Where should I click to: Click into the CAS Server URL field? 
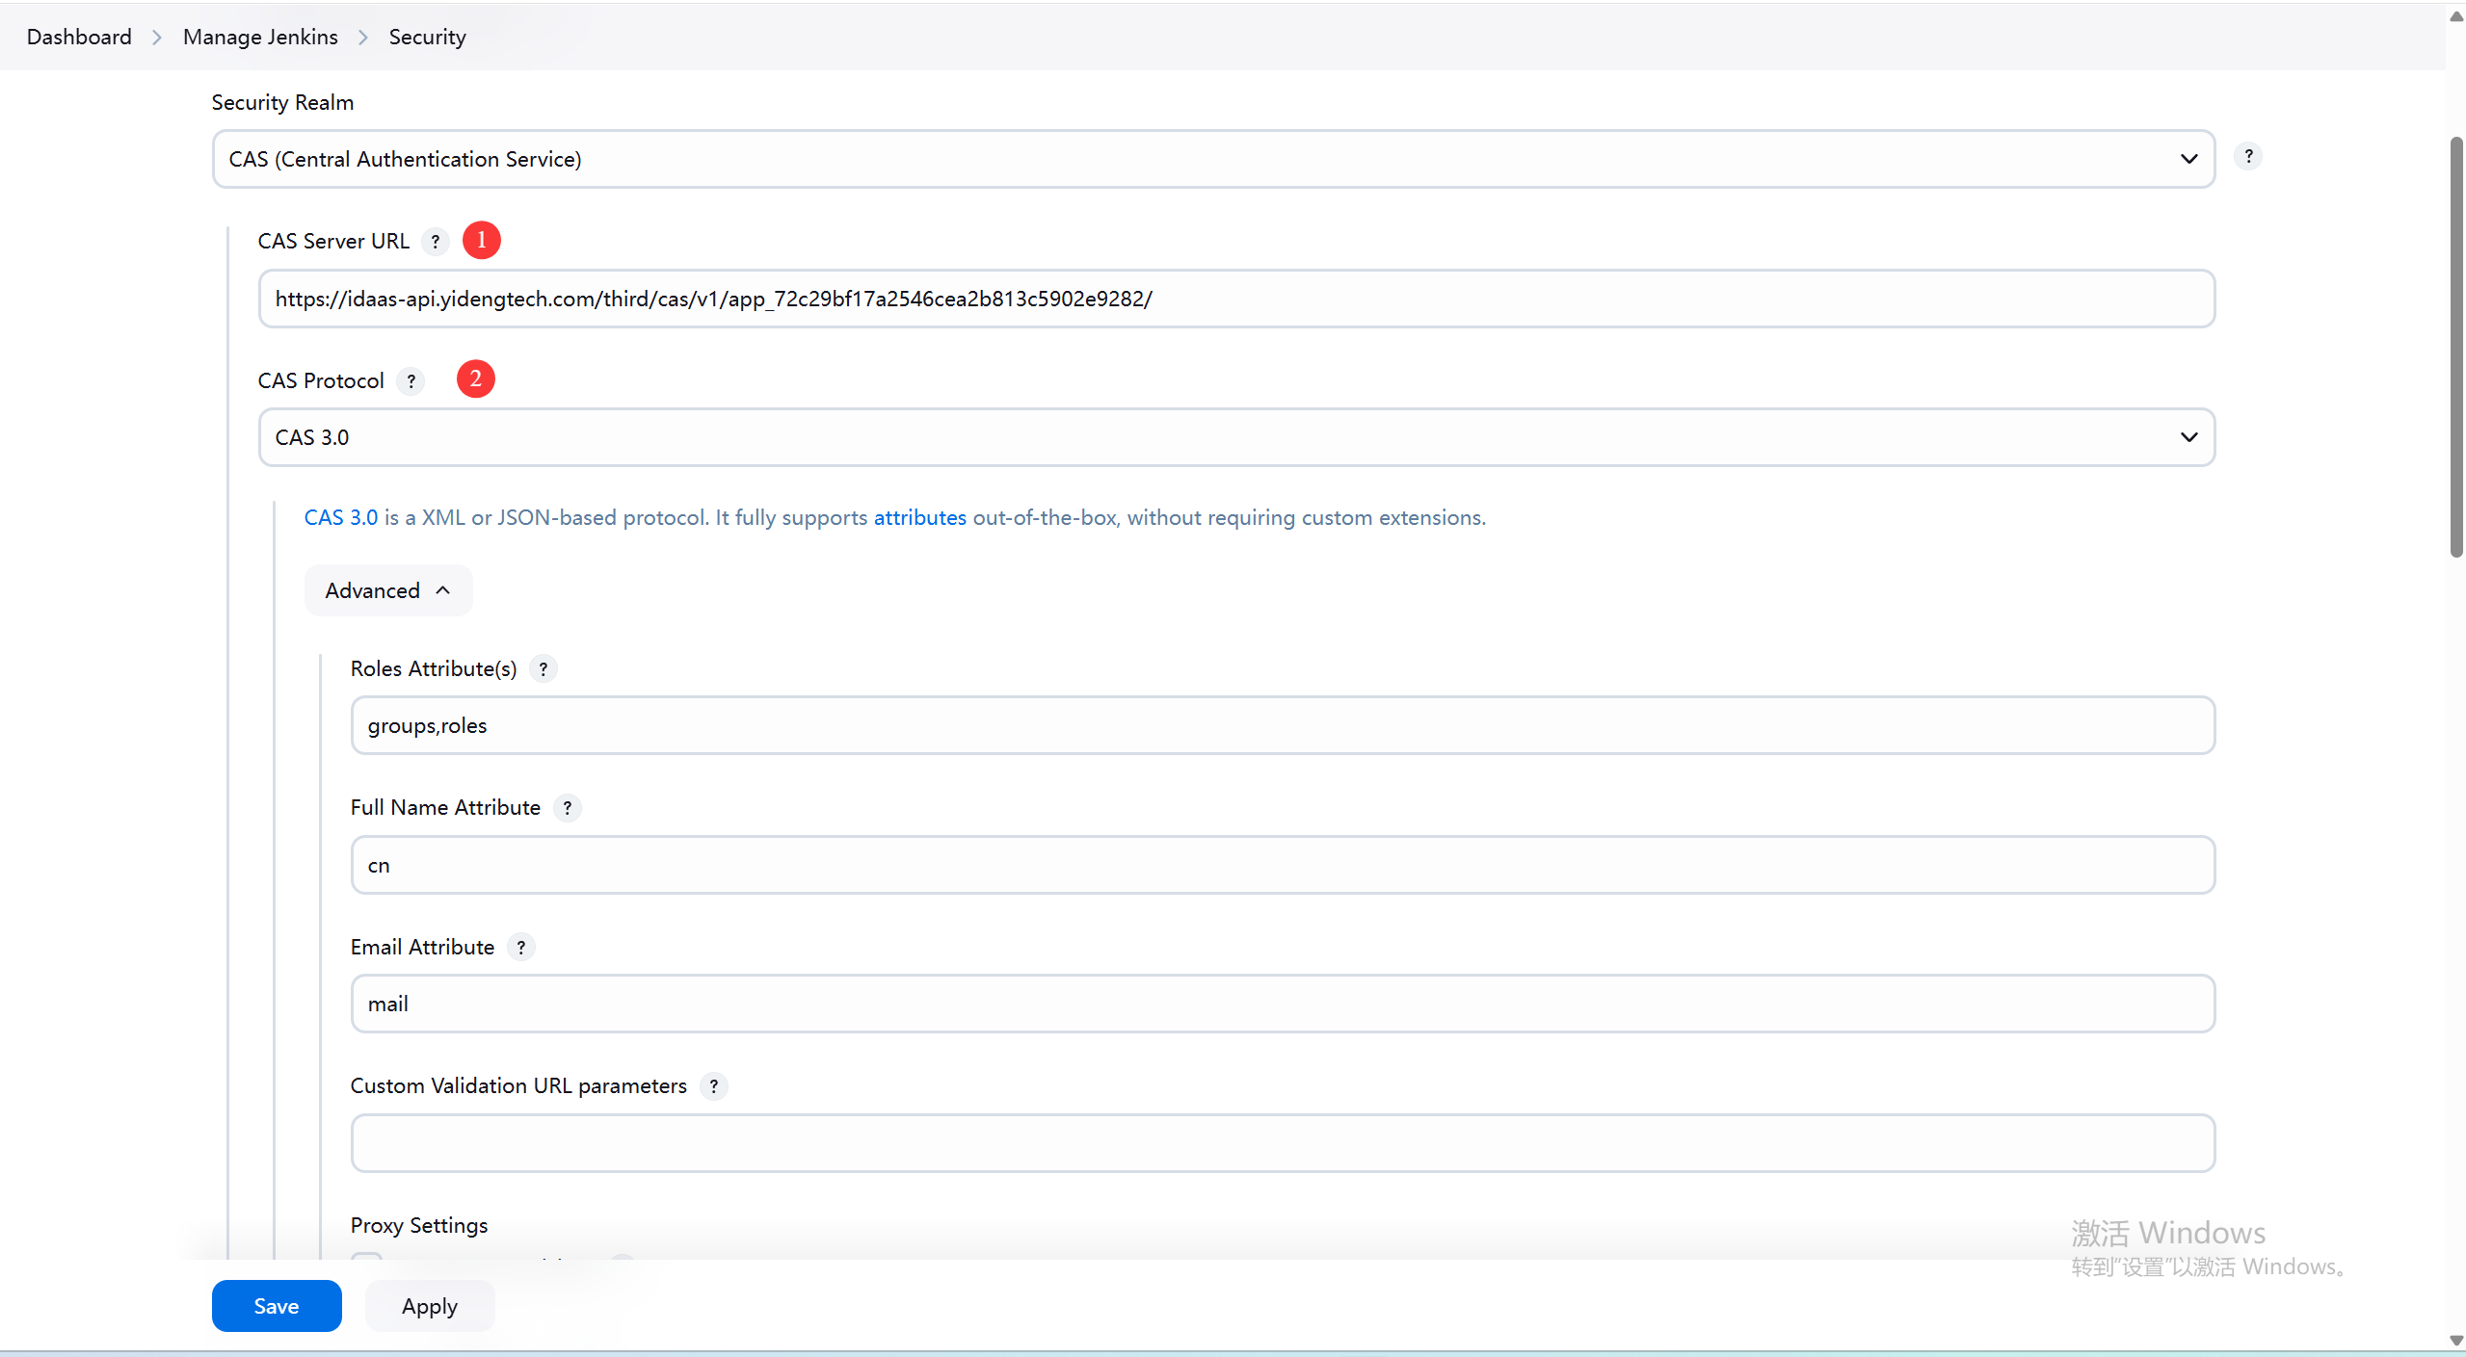coord(1235,299)
